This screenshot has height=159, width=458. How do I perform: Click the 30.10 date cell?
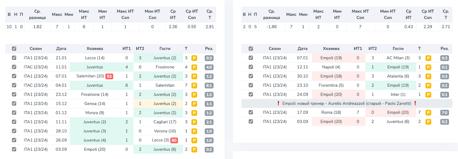[x=303, y=76]
